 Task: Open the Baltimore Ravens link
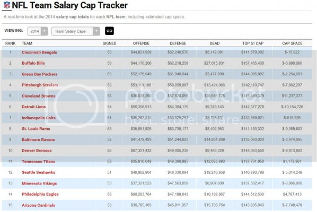pyautogui.click(x=38, y=139)
